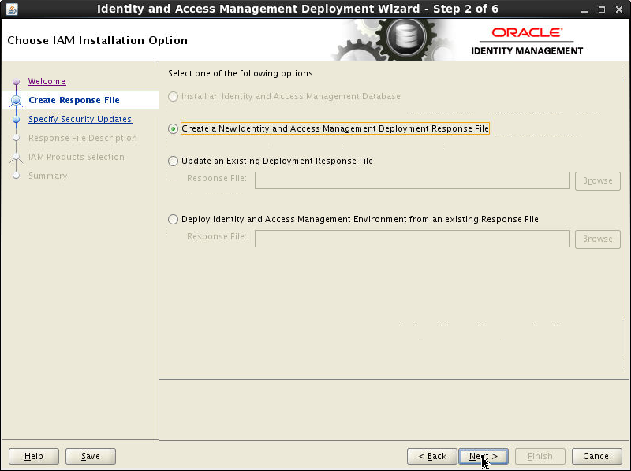The image size is (631, 471).
Task: Click the IAM Products Selection step icon
Action: (17, 157)
